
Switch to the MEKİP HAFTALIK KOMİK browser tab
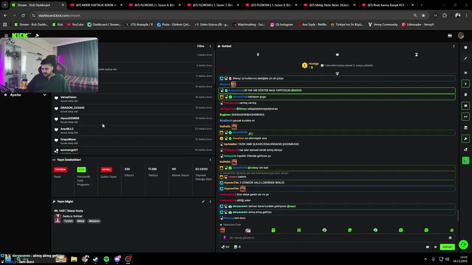click(96, 5)
